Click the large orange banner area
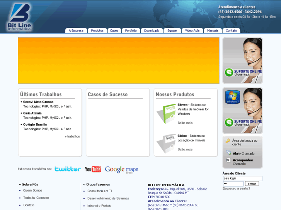 click(118, 60)
